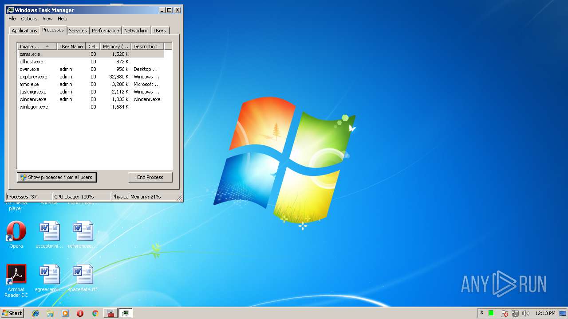This screenshot has width=568, height=319.
Task: Click the Processes: 37 status entry
Action: [29, 197]
